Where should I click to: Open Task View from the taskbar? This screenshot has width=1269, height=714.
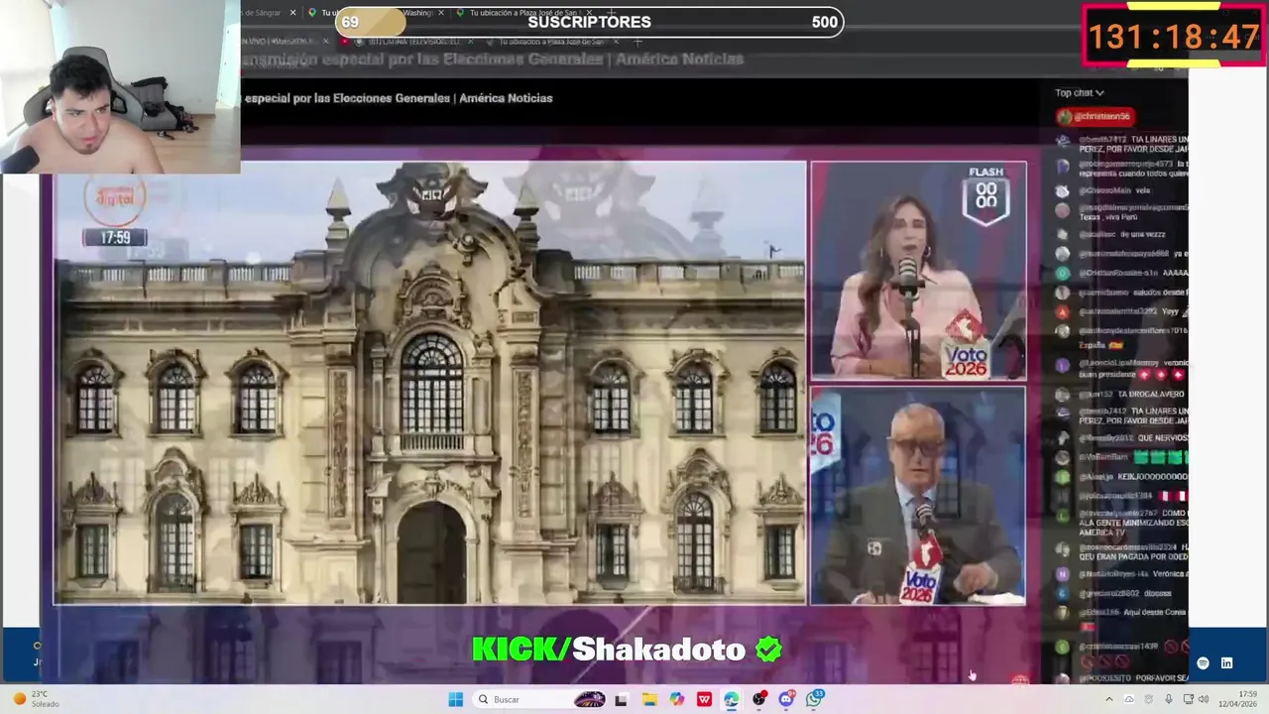click(622, 699)
